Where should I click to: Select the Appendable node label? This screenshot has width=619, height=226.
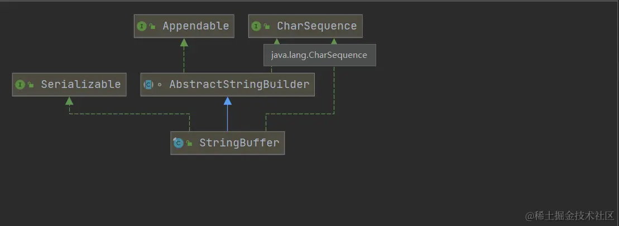196,26
